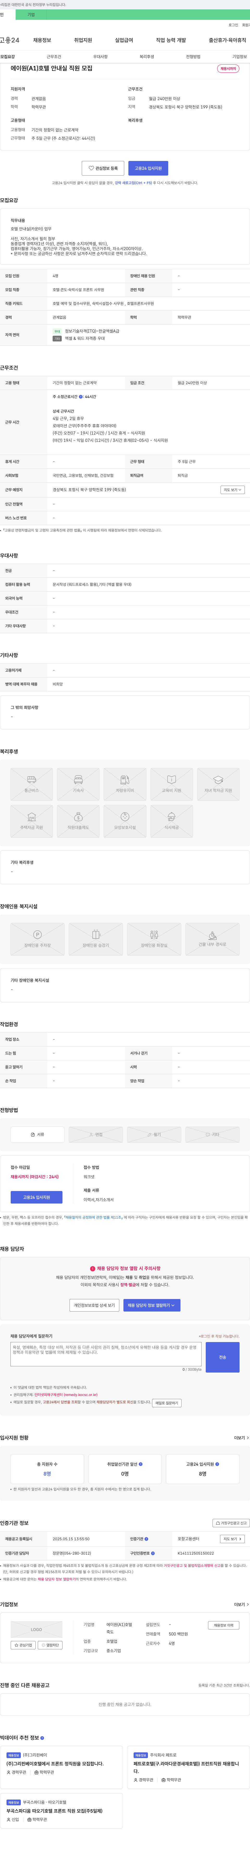Open the 실업급여 main menu
This screenshot has height=1852, width=250.
[x=124, y=40]
